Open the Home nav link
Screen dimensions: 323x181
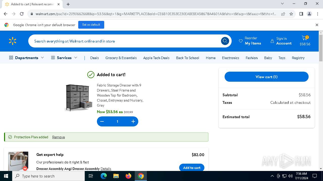(x=211, y=58)
